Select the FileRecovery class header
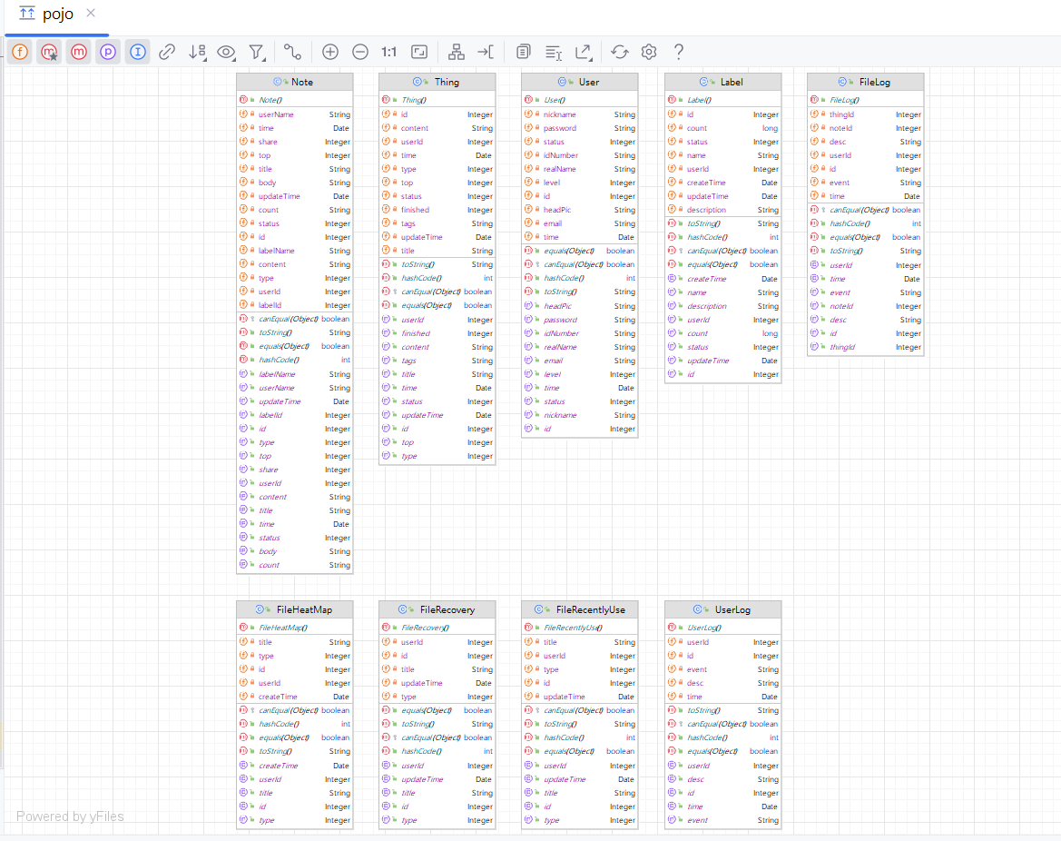The width and height of the screenshot is (1061, 841). pyautogui.click(x=437, y=609)
